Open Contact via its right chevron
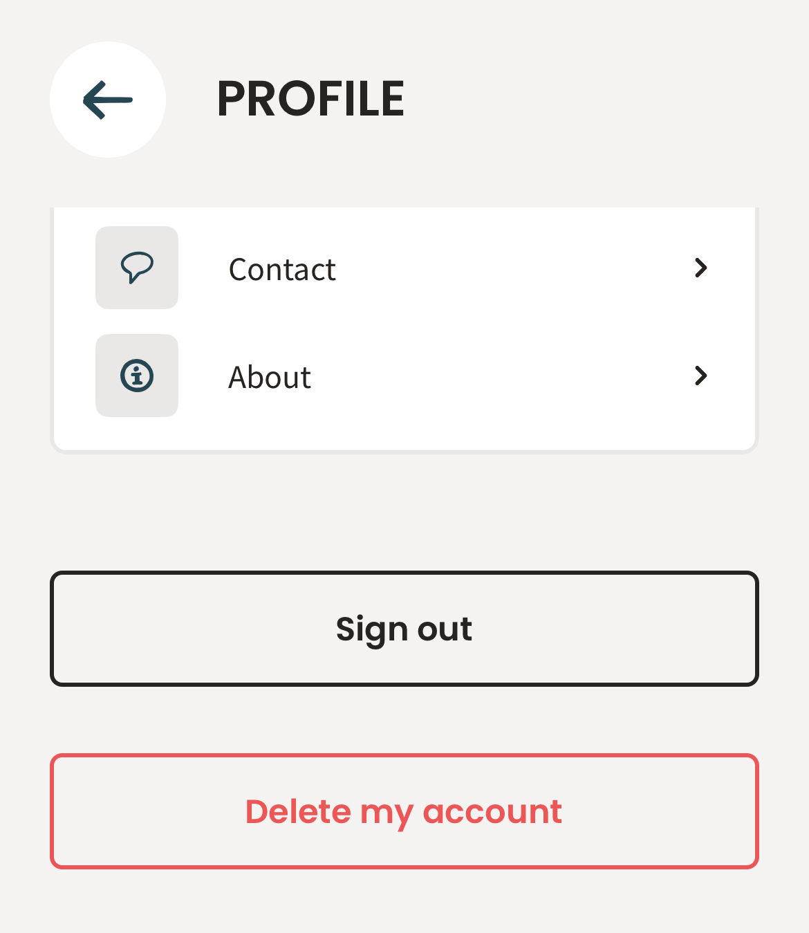The image size is (809, 933). [x=700, y=268]
